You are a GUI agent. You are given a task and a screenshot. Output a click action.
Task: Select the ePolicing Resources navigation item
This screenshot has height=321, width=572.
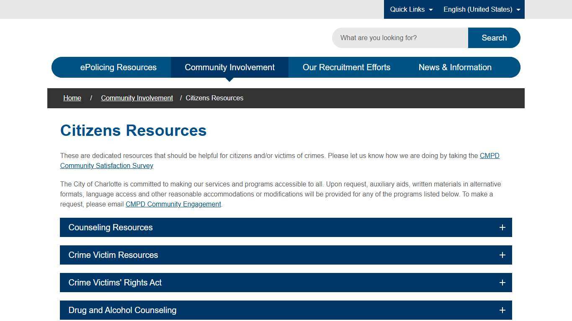tap(119, 67)
